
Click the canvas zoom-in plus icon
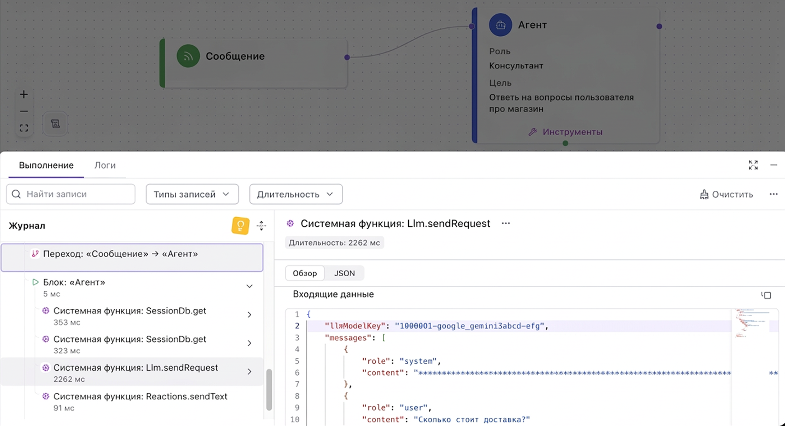(24, 95)
